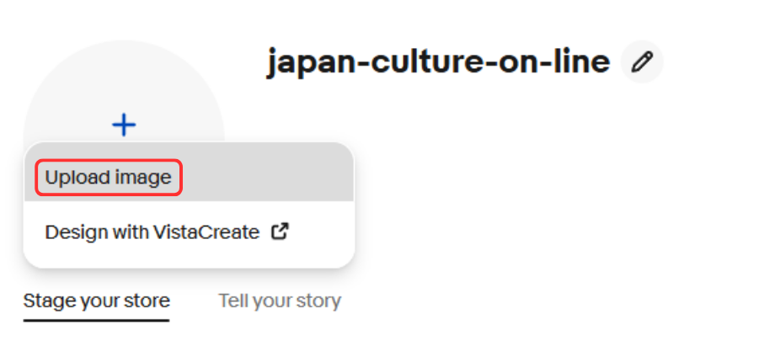759x346 pixels.
Task: Tap the rename pencil beside the heading
Action: coord(642,61)
